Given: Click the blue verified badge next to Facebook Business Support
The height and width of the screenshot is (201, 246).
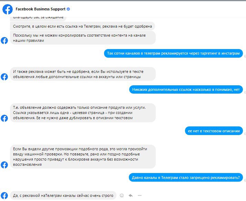Looking at the screenshot, I should point(68,9).
